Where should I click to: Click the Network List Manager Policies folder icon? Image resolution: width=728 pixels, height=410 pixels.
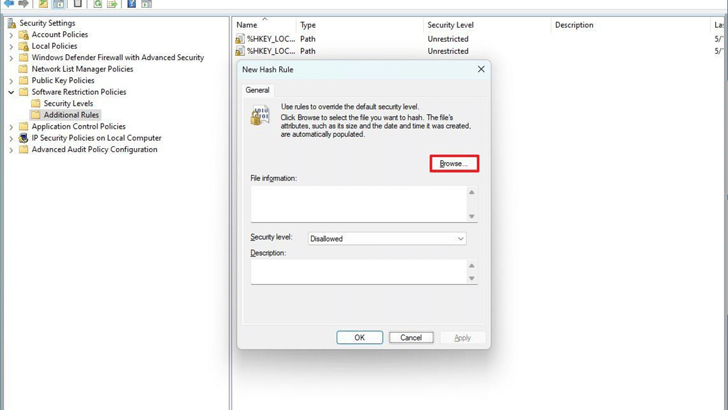click(24, 69)
